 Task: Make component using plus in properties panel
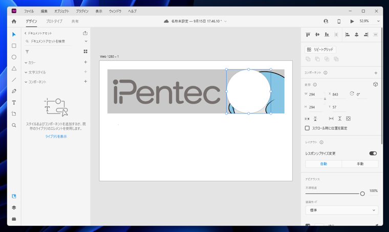tap(376, 73)
